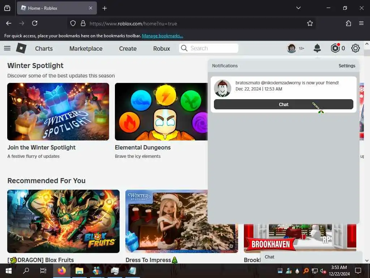Screen dimensions: 370x278
Task: Open the Firefox View icon
Action: tap(7, 8)
